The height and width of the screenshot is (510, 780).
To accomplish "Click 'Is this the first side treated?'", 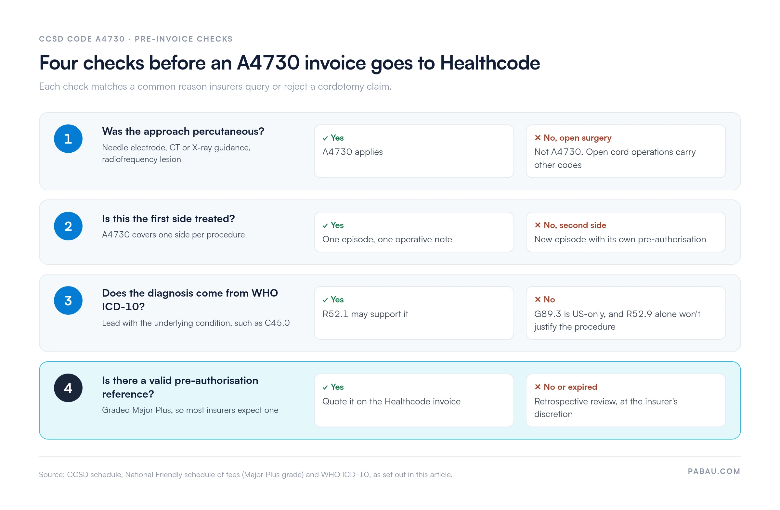I will (168, 219).
